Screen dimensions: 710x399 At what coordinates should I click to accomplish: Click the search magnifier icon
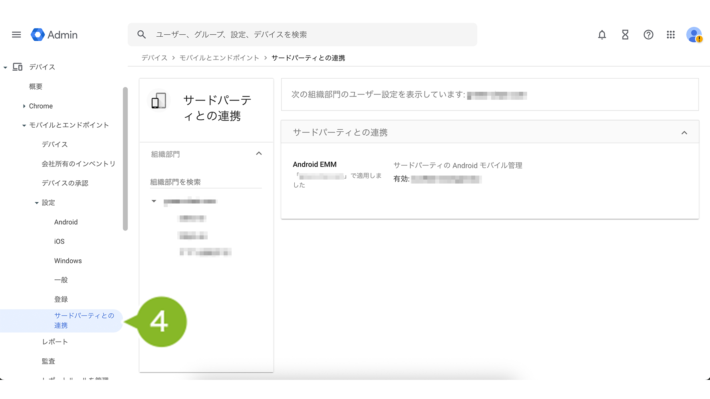click(141, 35)
